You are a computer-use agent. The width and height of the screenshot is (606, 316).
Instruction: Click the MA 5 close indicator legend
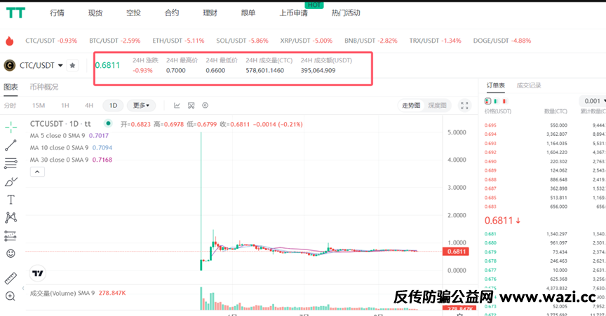pos(69,136)
